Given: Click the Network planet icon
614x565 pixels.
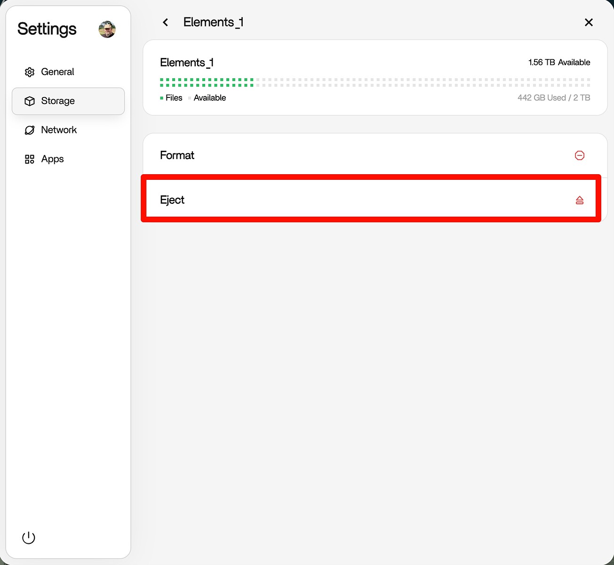Looking at the screenshot, I should [x=30, y=130].
